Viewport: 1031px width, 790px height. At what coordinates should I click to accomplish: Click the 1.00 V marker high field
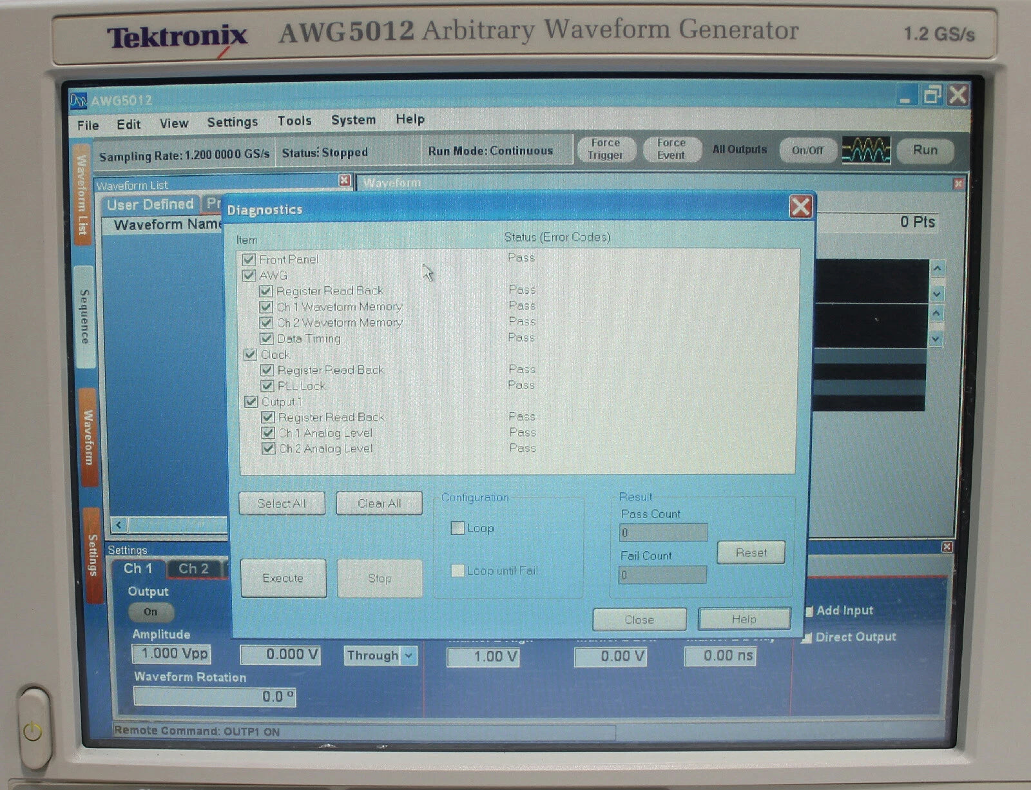[483, 657]
